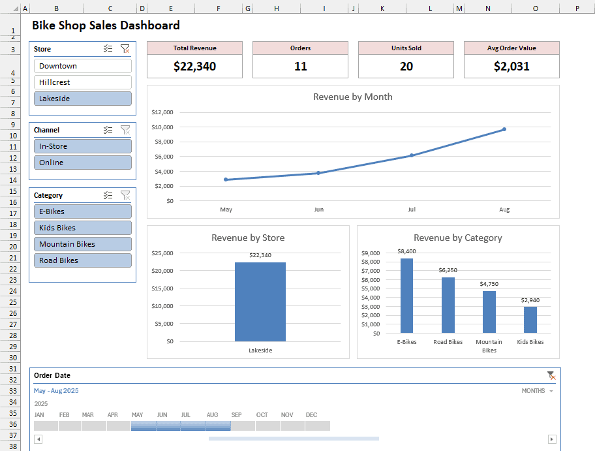This screenshot has height=451, width=595.
Task: Toggle the In-Store channel item
Action: (83, 146)
